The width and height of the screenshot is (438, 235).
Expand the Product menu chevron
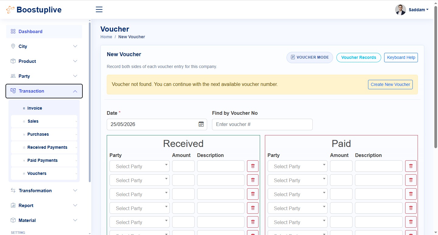click(x=75, y=61)
